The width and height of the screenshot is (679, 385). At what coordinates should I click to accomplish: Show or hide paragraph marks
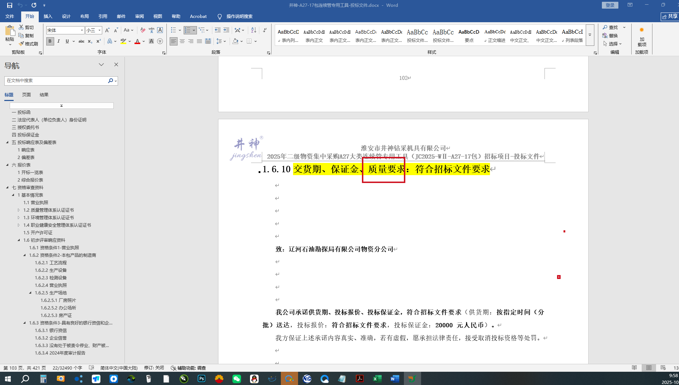click(x=265, y=30)
